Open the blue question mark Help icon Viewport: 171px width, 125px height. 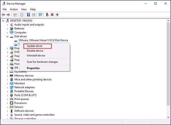28,14
